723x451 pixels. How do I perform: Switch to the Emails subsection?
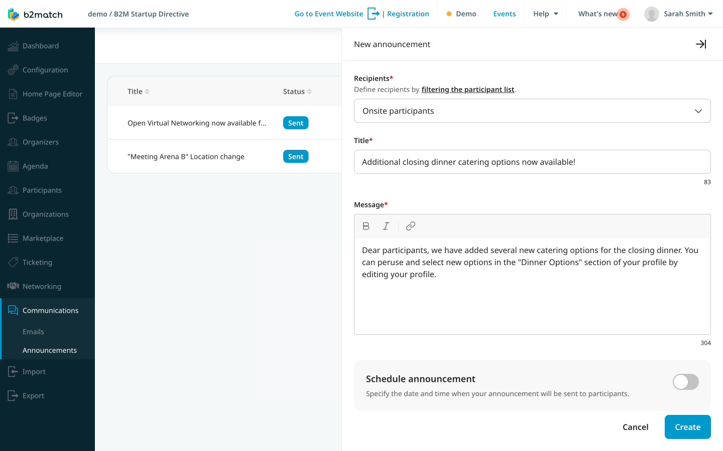33,331
